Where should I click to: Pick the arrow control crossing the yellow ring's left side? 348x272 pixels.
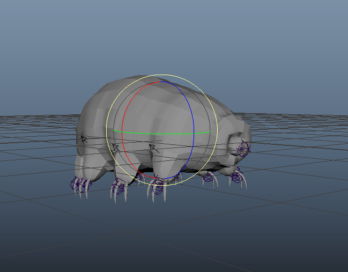[116, 148]
